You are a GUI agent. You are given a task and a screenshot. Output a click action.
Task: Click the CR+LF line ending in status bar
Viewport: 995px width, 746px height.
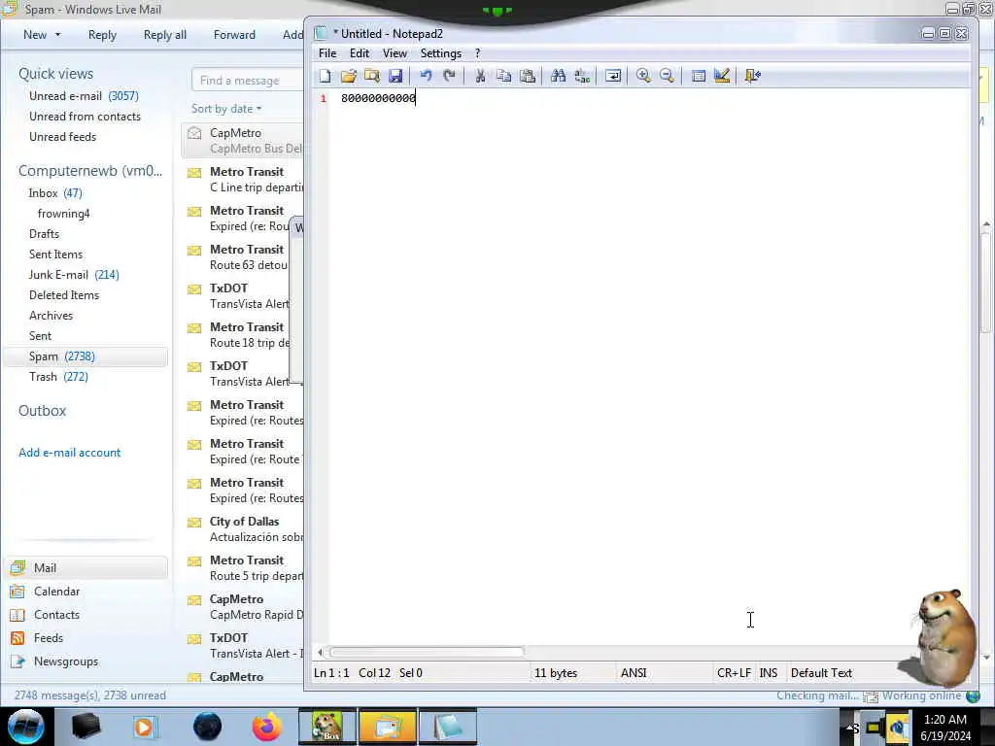click(734, 672)
